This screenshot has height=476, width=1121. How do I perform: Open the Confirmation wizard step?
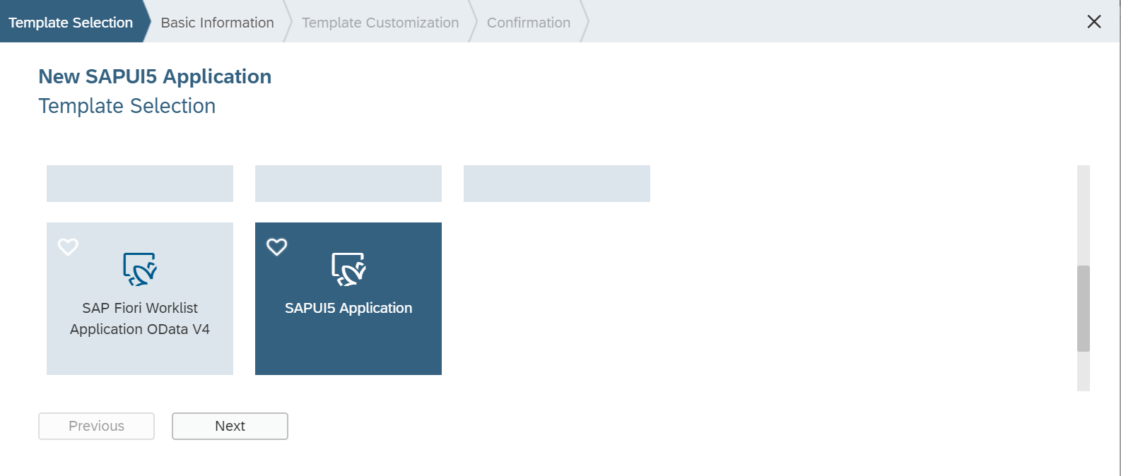[x=529, y=22]
